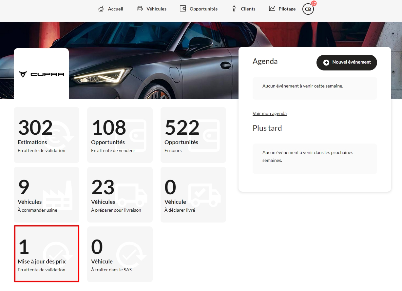The height and width of the screenshot is (291, 402).
Task: Click check-refresh icon on Mise à jour des prix card
Action: pyautogui.click(x=58, y=255)
